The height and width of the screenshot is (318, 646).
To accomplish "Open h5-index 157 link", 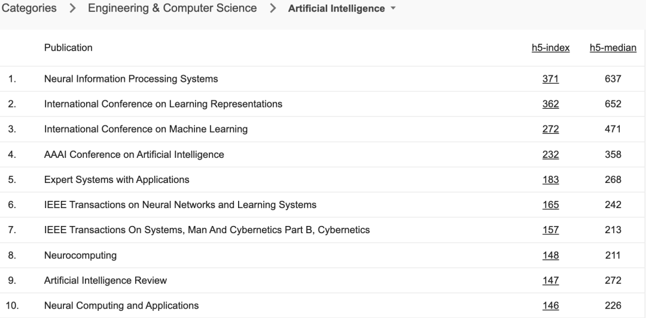I will click(x=550, y=230).
